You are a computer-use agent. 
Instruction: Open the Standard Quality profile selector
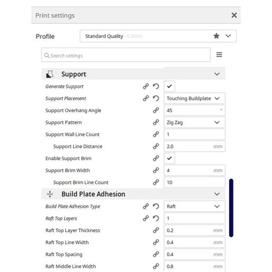click(x=158, y=36)
